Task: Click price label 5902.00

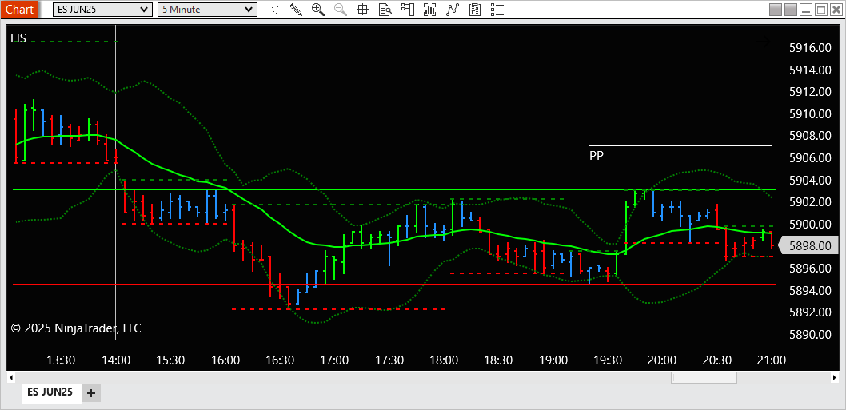Action: (810, 201)
